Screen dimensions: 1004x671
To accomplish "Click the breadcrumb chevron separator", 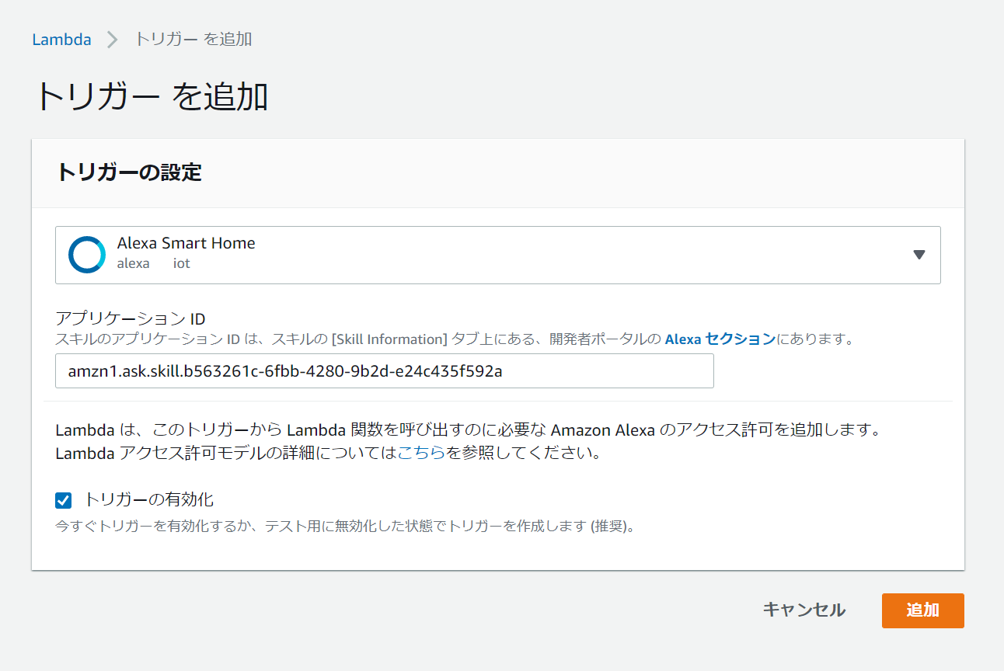I will (x=113, y=40).
